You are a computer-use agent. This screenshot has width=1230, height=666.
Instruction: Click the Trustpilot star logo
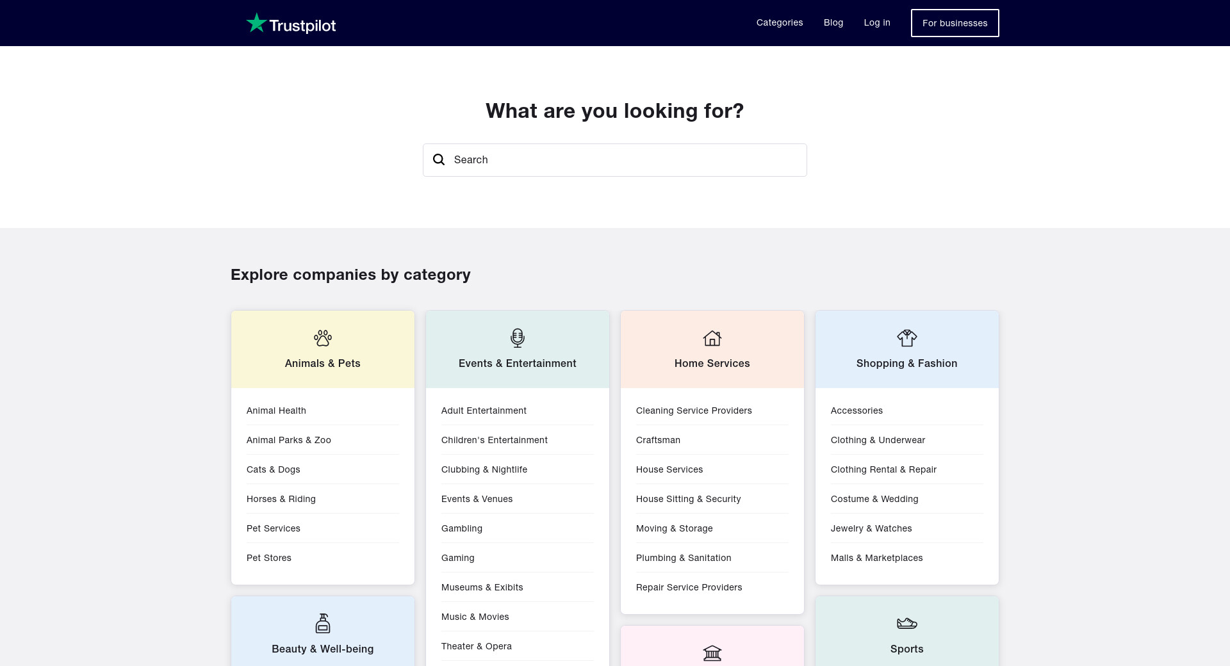coord(257,23)
